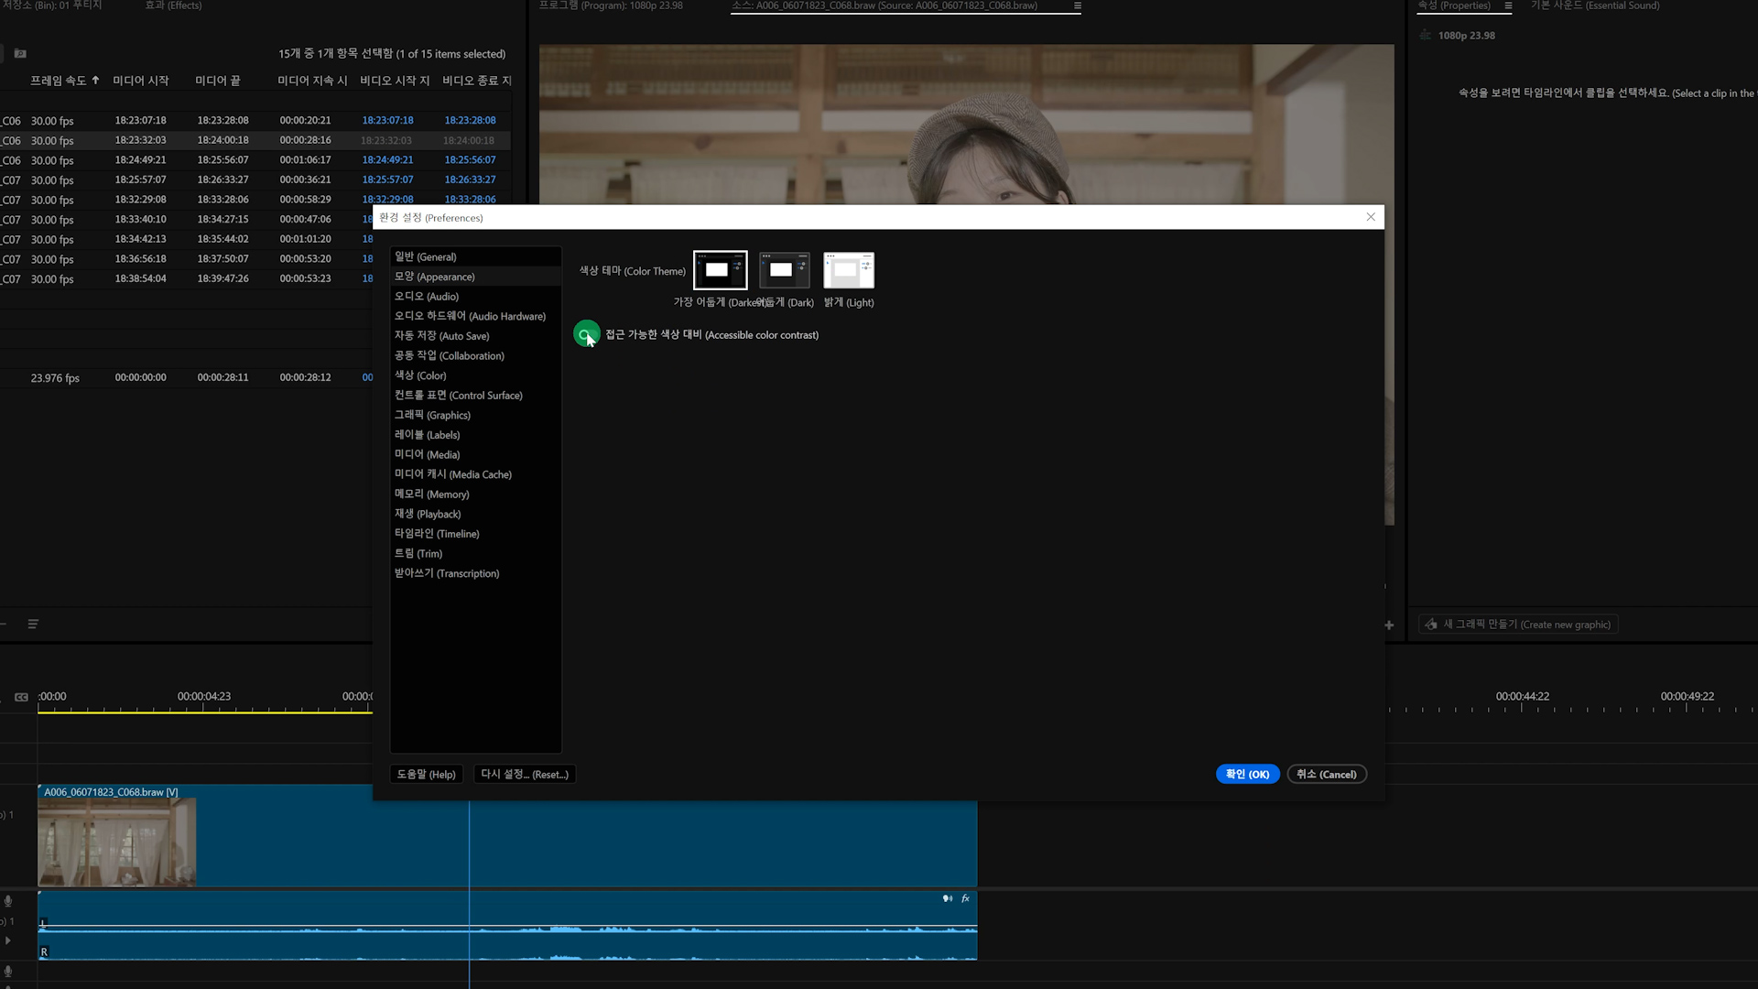Select the Light color theme swatch
Screen dimensions: 1758x989
point(849,270)
